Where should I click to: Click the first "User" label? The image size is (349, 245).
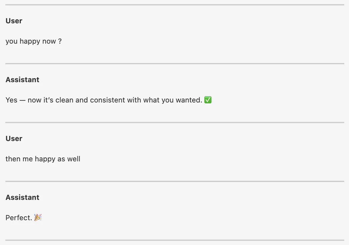point(14,21)
